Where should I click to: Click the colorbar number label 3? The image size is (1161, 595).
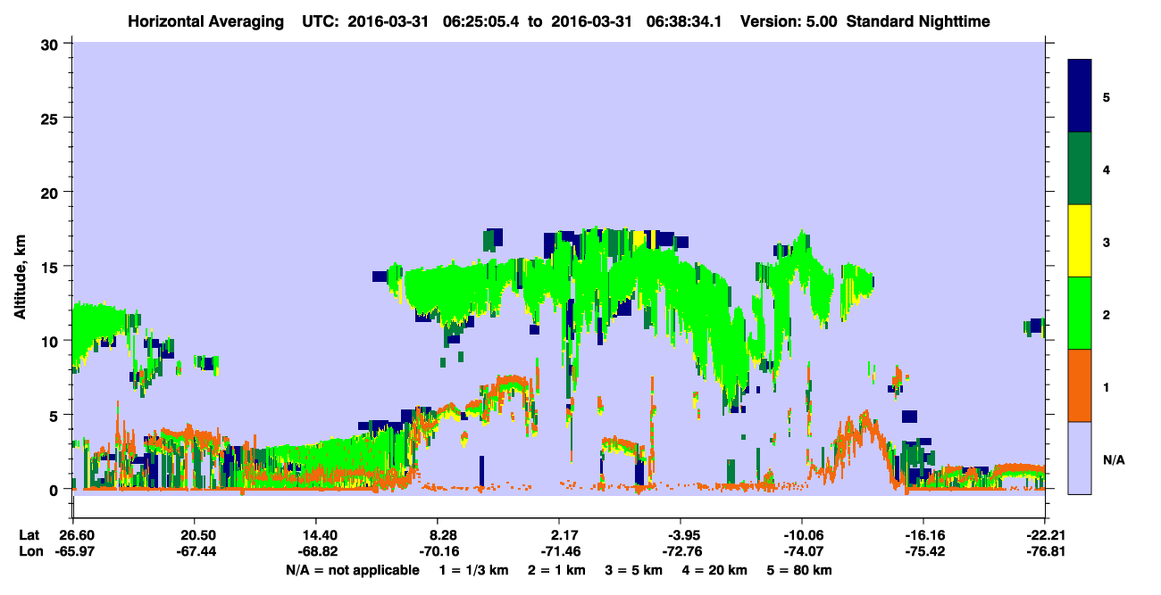[1107, 242]
